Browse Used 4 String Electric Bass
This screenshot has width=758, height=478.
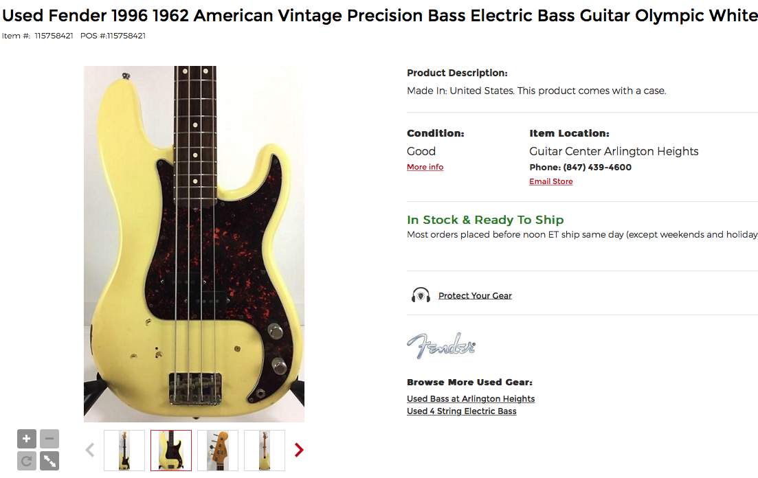click(461, 411)
